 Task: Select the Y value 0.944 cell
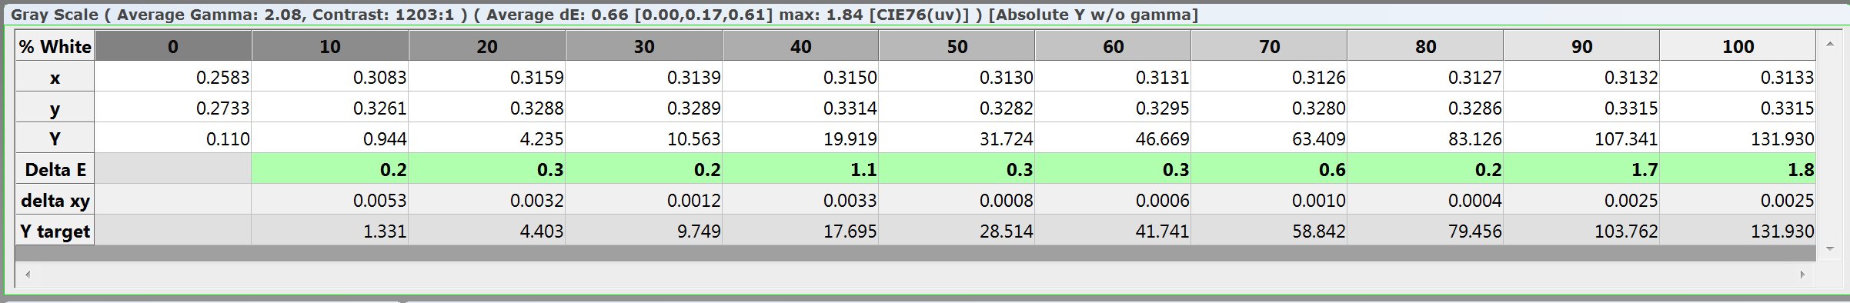pos(330,138)
